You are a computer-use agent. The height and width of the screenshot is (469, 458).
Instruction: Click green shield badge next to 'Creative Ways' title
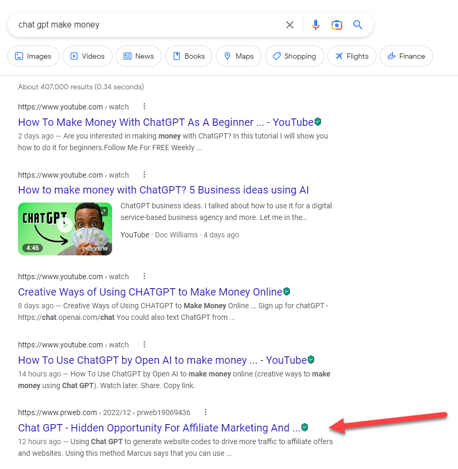point(287,291)
